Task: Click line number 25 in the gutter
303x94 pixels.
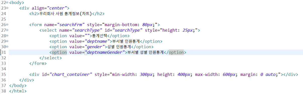Action: click(3, 19)
